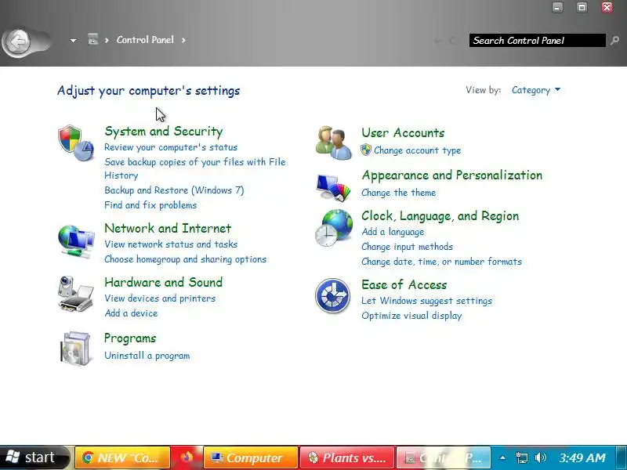Click the Control Panel breadcrumb text
The height and width of the screenshot is (470, 627).
(145, 40)
